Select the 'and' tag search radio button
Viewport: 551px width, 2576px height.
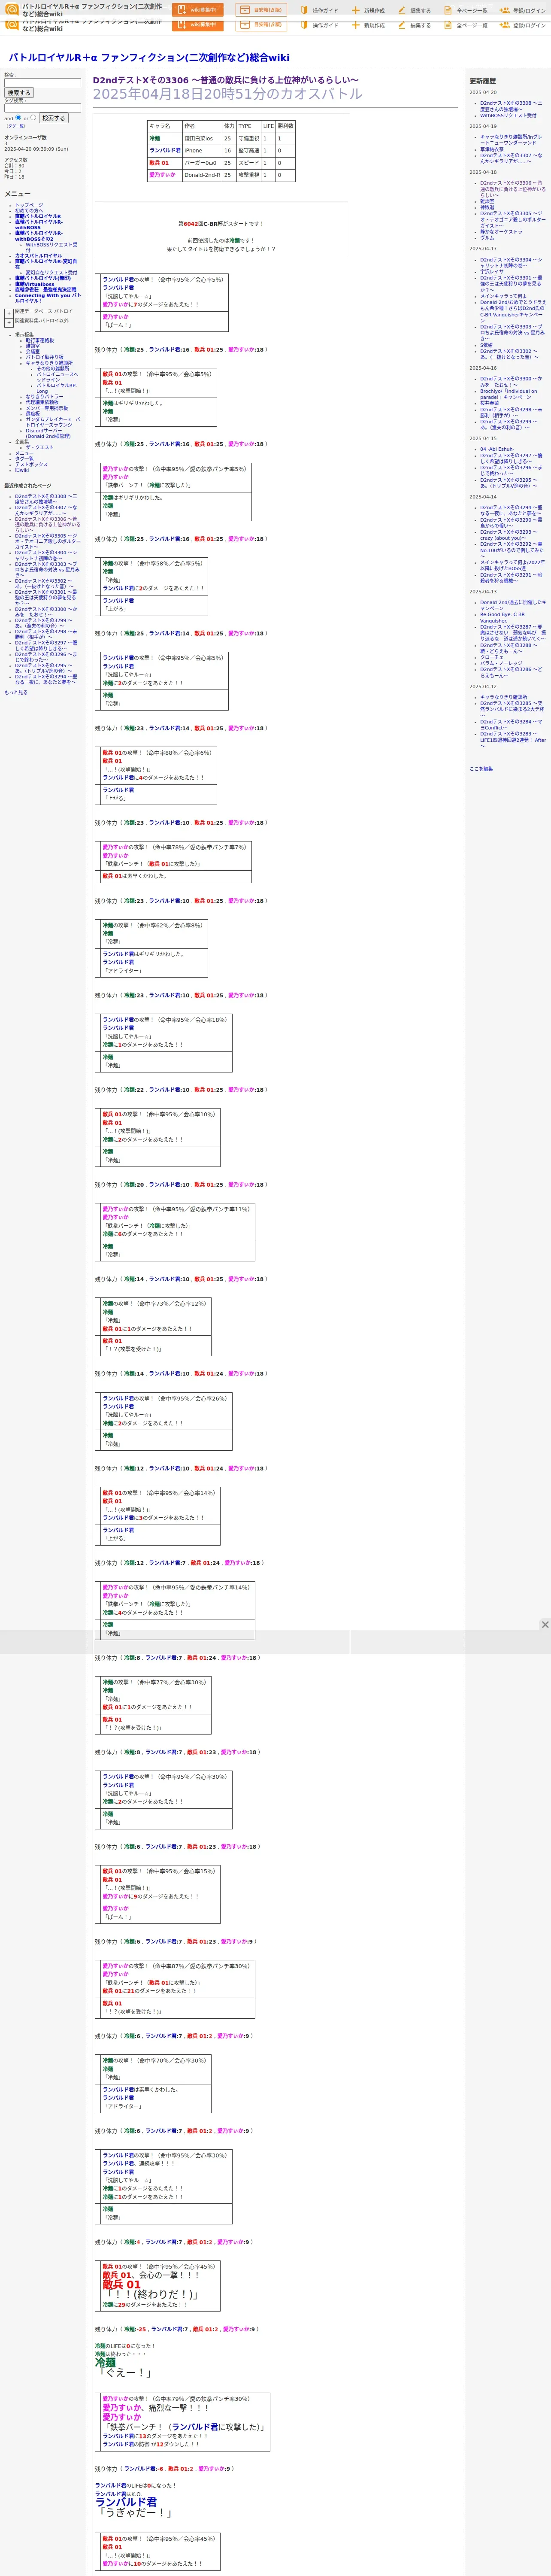point(18,118)
